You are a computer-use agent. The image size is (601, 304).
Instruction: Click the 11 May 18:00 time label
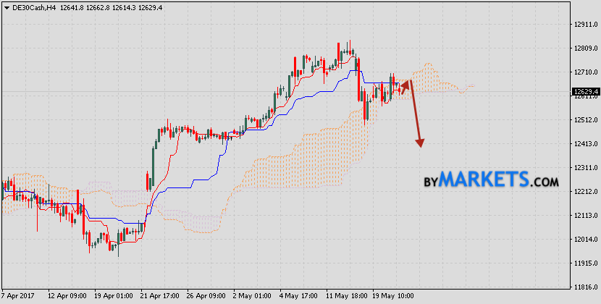[x=348, y=296]
